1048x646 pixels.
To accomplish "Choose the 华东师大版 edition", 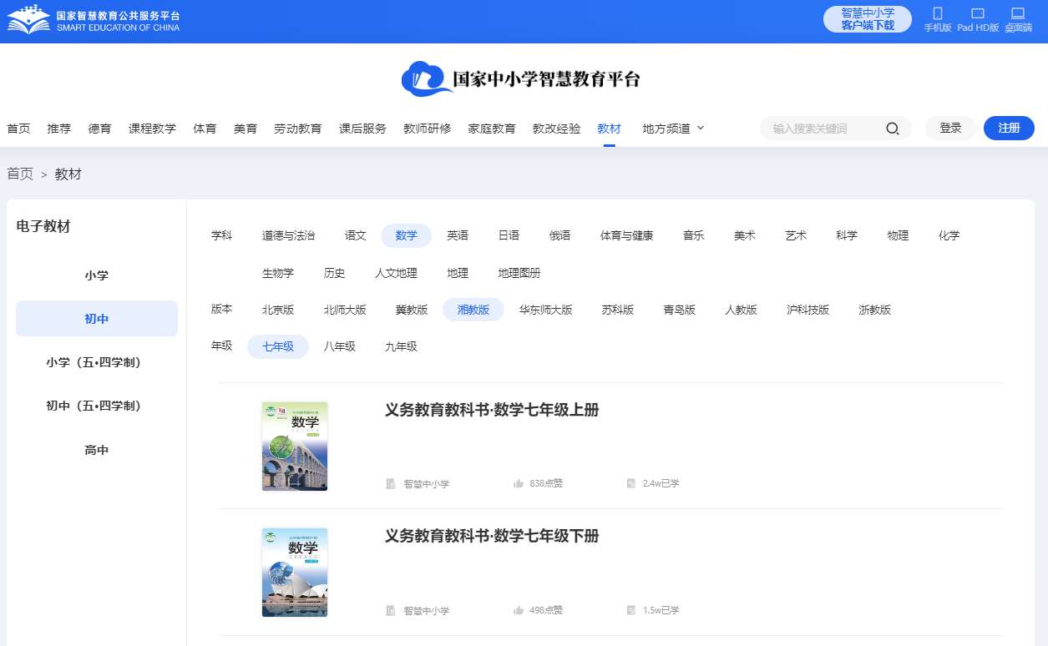I will pyautogui.click(x=545, y=310).
